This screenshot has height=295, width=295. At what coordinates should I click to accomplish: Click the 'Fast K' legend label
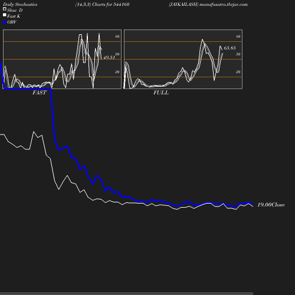pyautogui.click(x=14, y=16)
